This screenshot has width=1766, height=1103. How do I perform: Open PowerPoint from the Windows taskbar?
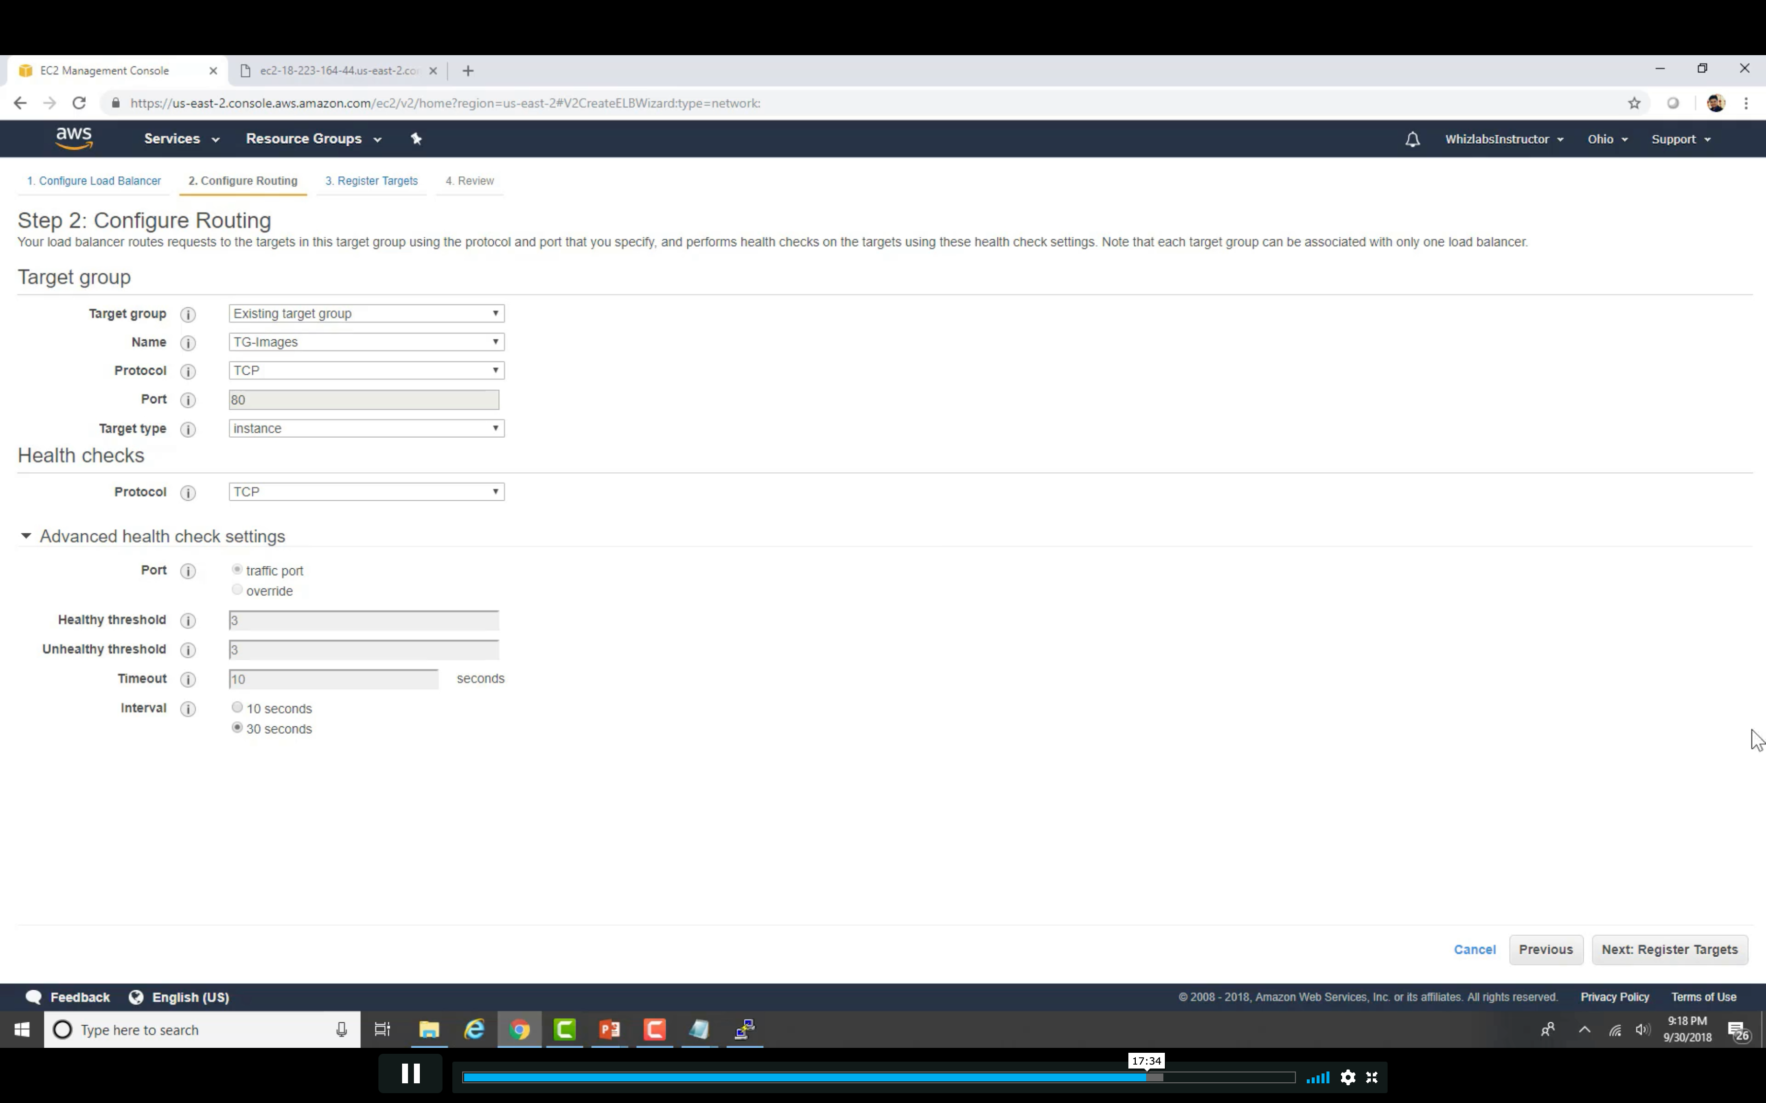pos(610,1029)
